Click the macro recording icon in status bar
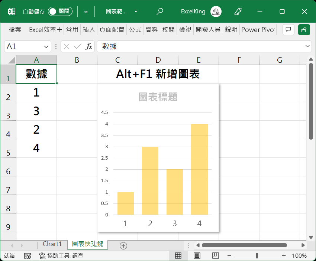 coord(28,256)
